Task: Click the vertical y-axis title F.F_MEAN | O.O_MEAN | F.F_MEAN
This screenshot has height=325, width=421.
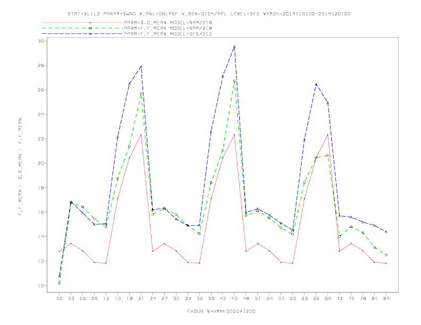Action: click(20, 167)
